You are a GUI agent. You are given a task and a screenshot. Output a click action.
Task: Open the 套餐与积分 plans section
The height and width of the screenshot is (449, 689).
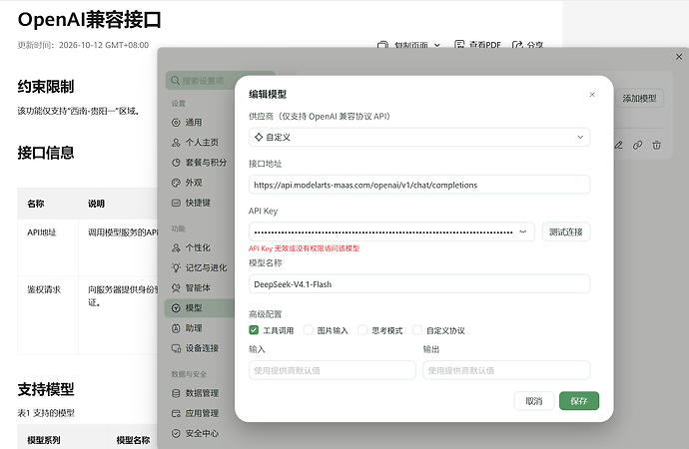point(206,163)
